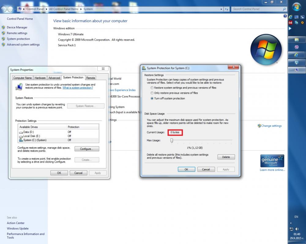Click the magnifier icon in the search box

click(284, 9)
